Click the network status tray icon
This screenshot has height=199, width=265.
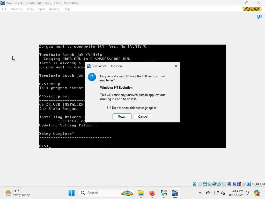216,193
